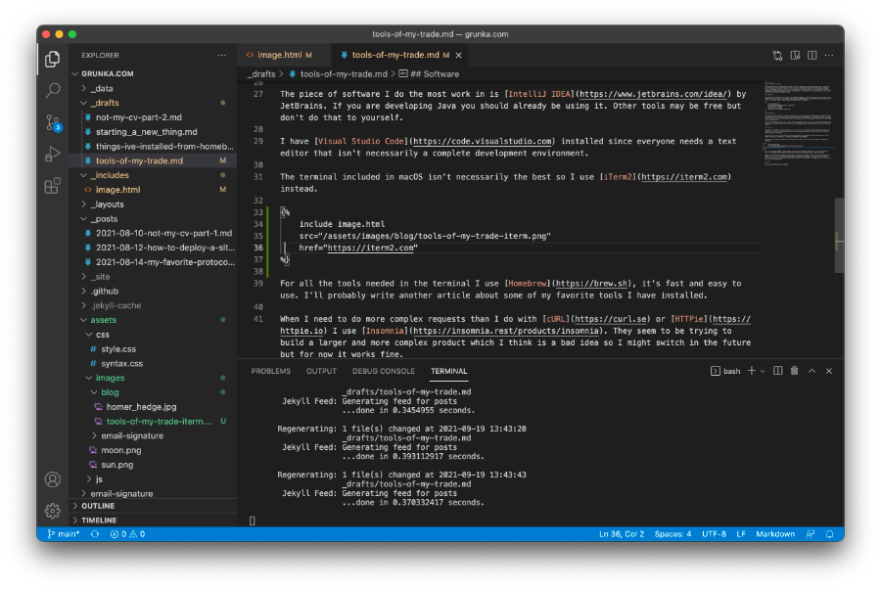Screen dimensions: 881x590
Task: Select the TERMINAL panel tab
Action: tap(448, 371)
